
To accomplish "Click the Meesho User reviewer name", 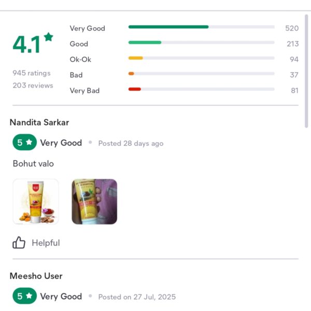I will click(36, 276).
